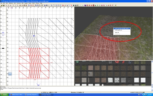Open the Brush menu
Screen dimensions: 153x96
coord(30,3)
